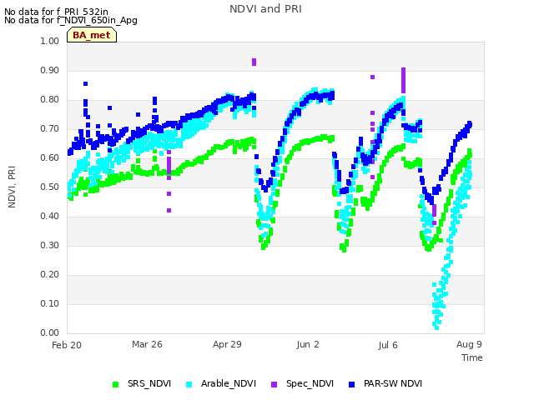Select the Arable_NDVI legend label
534x400 pixels.
(x=228, y=383)
